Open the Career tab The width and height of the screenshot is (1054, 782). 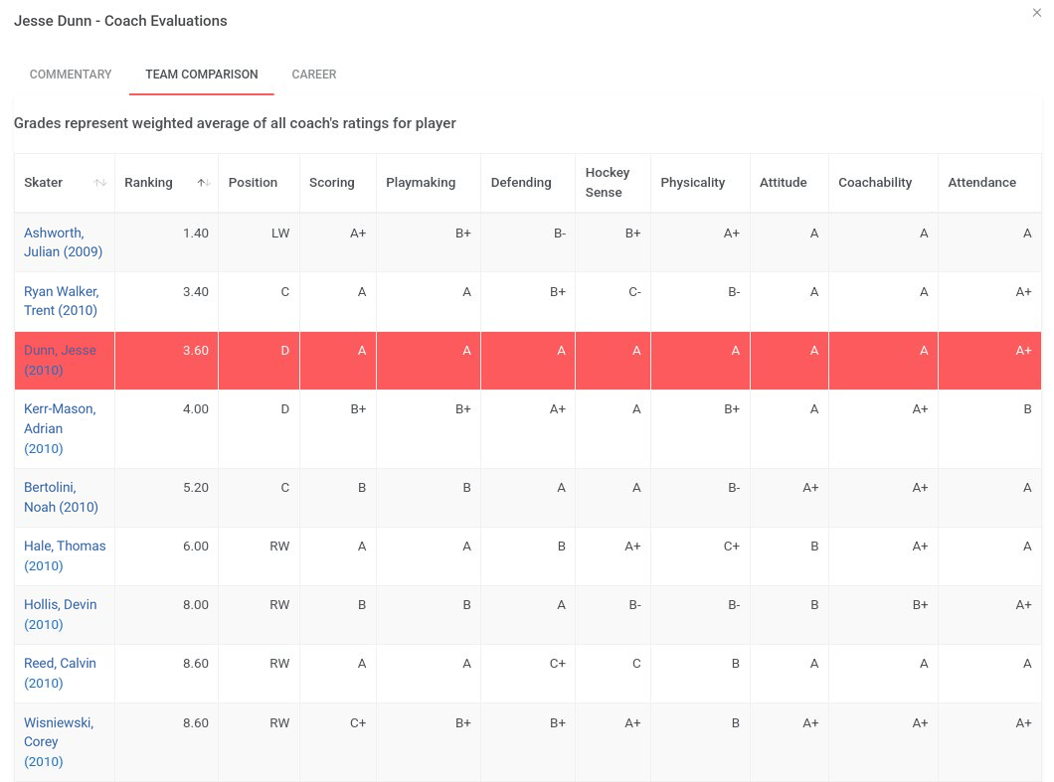click(314, 74)
